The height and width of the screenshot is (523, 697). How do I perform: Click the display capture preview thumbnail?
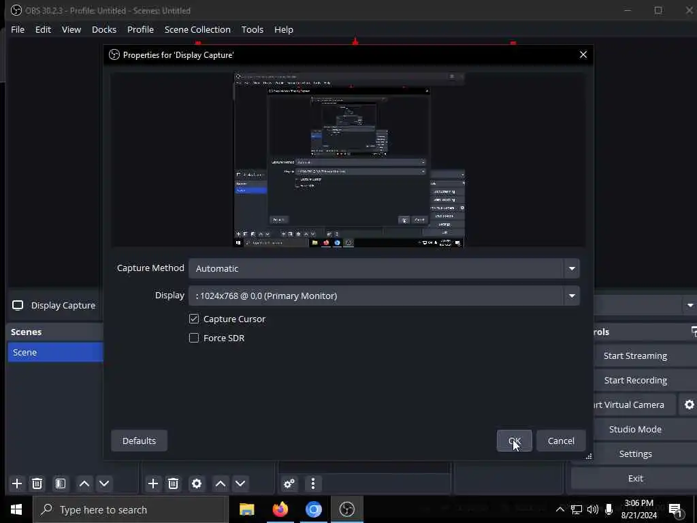(x=349, y=160)
